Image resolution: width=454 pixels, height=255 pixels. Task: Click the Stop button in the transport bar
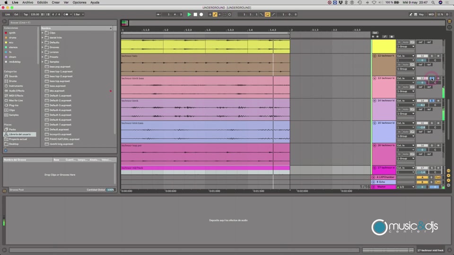[195, 14]
